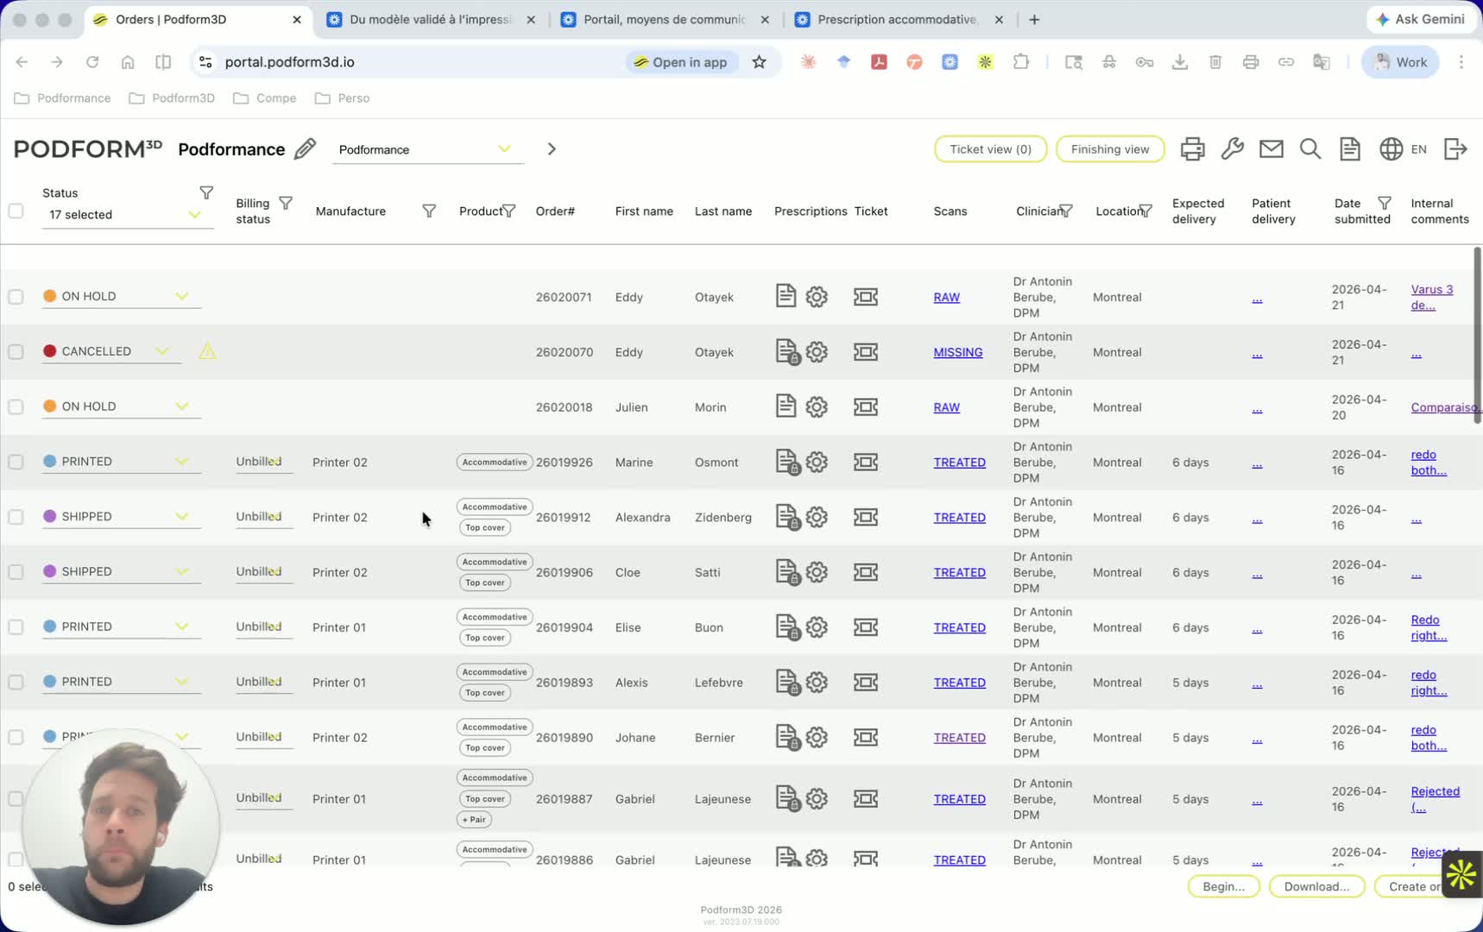Open MISSING scan link for order 26020070
This screenshot has width=1483, height=932.
coord(958,352)
